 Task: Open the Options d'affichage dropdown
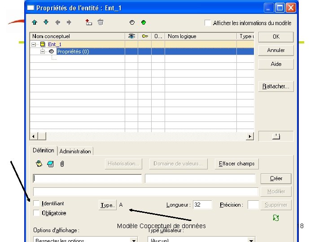coord(134,240)
